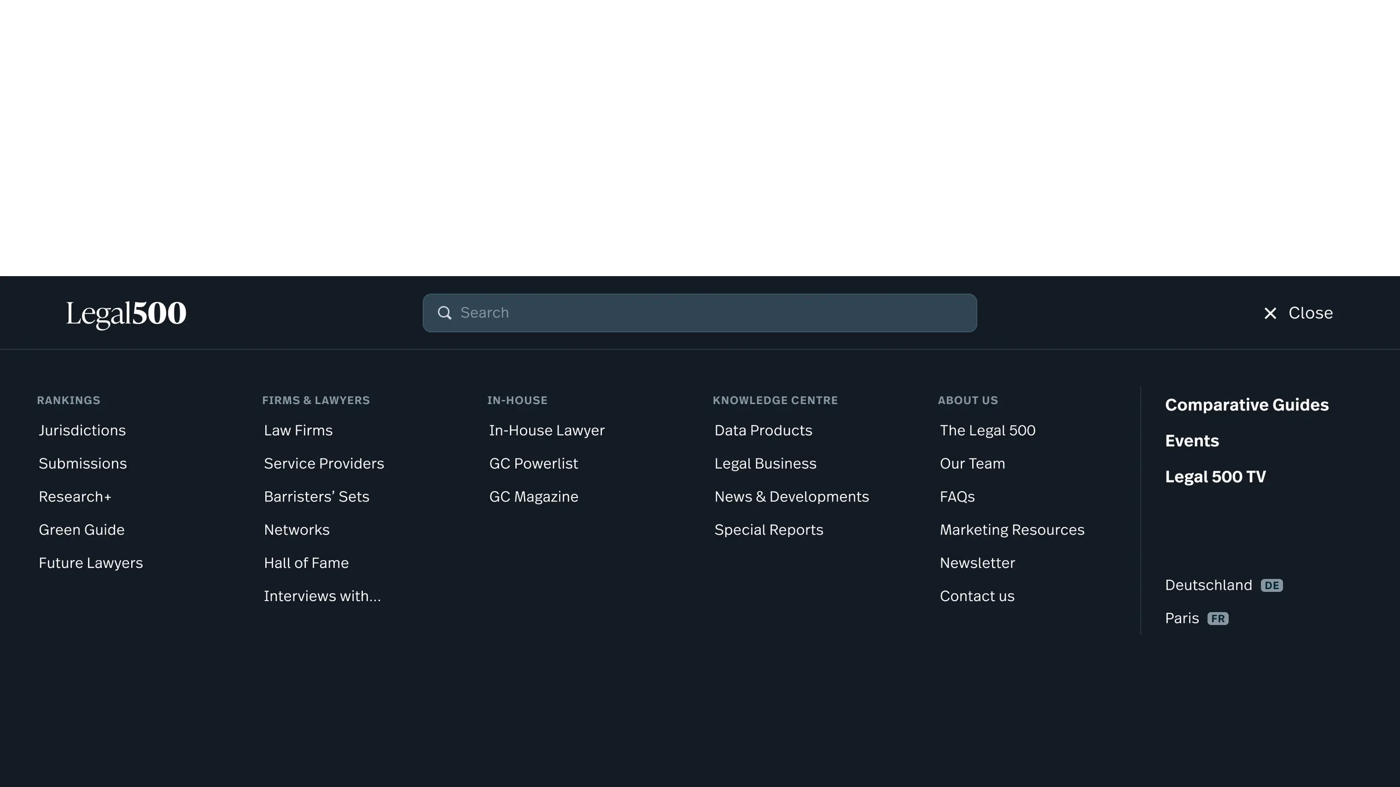Screen dimensions: 1400x787
Task: Open Data Products in Knowledge Centre
Action: (x=763, y=431)
